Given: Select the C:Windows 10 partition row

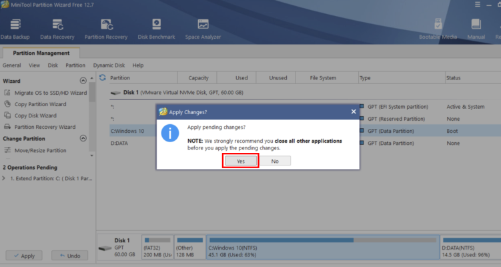Looking at the screenshot, I should [305, 131].
